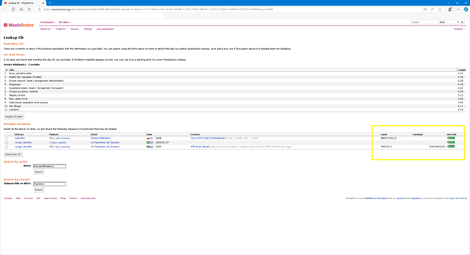Open browser settings ellipsis menu

pyautogui.click(x=458, y=10)
